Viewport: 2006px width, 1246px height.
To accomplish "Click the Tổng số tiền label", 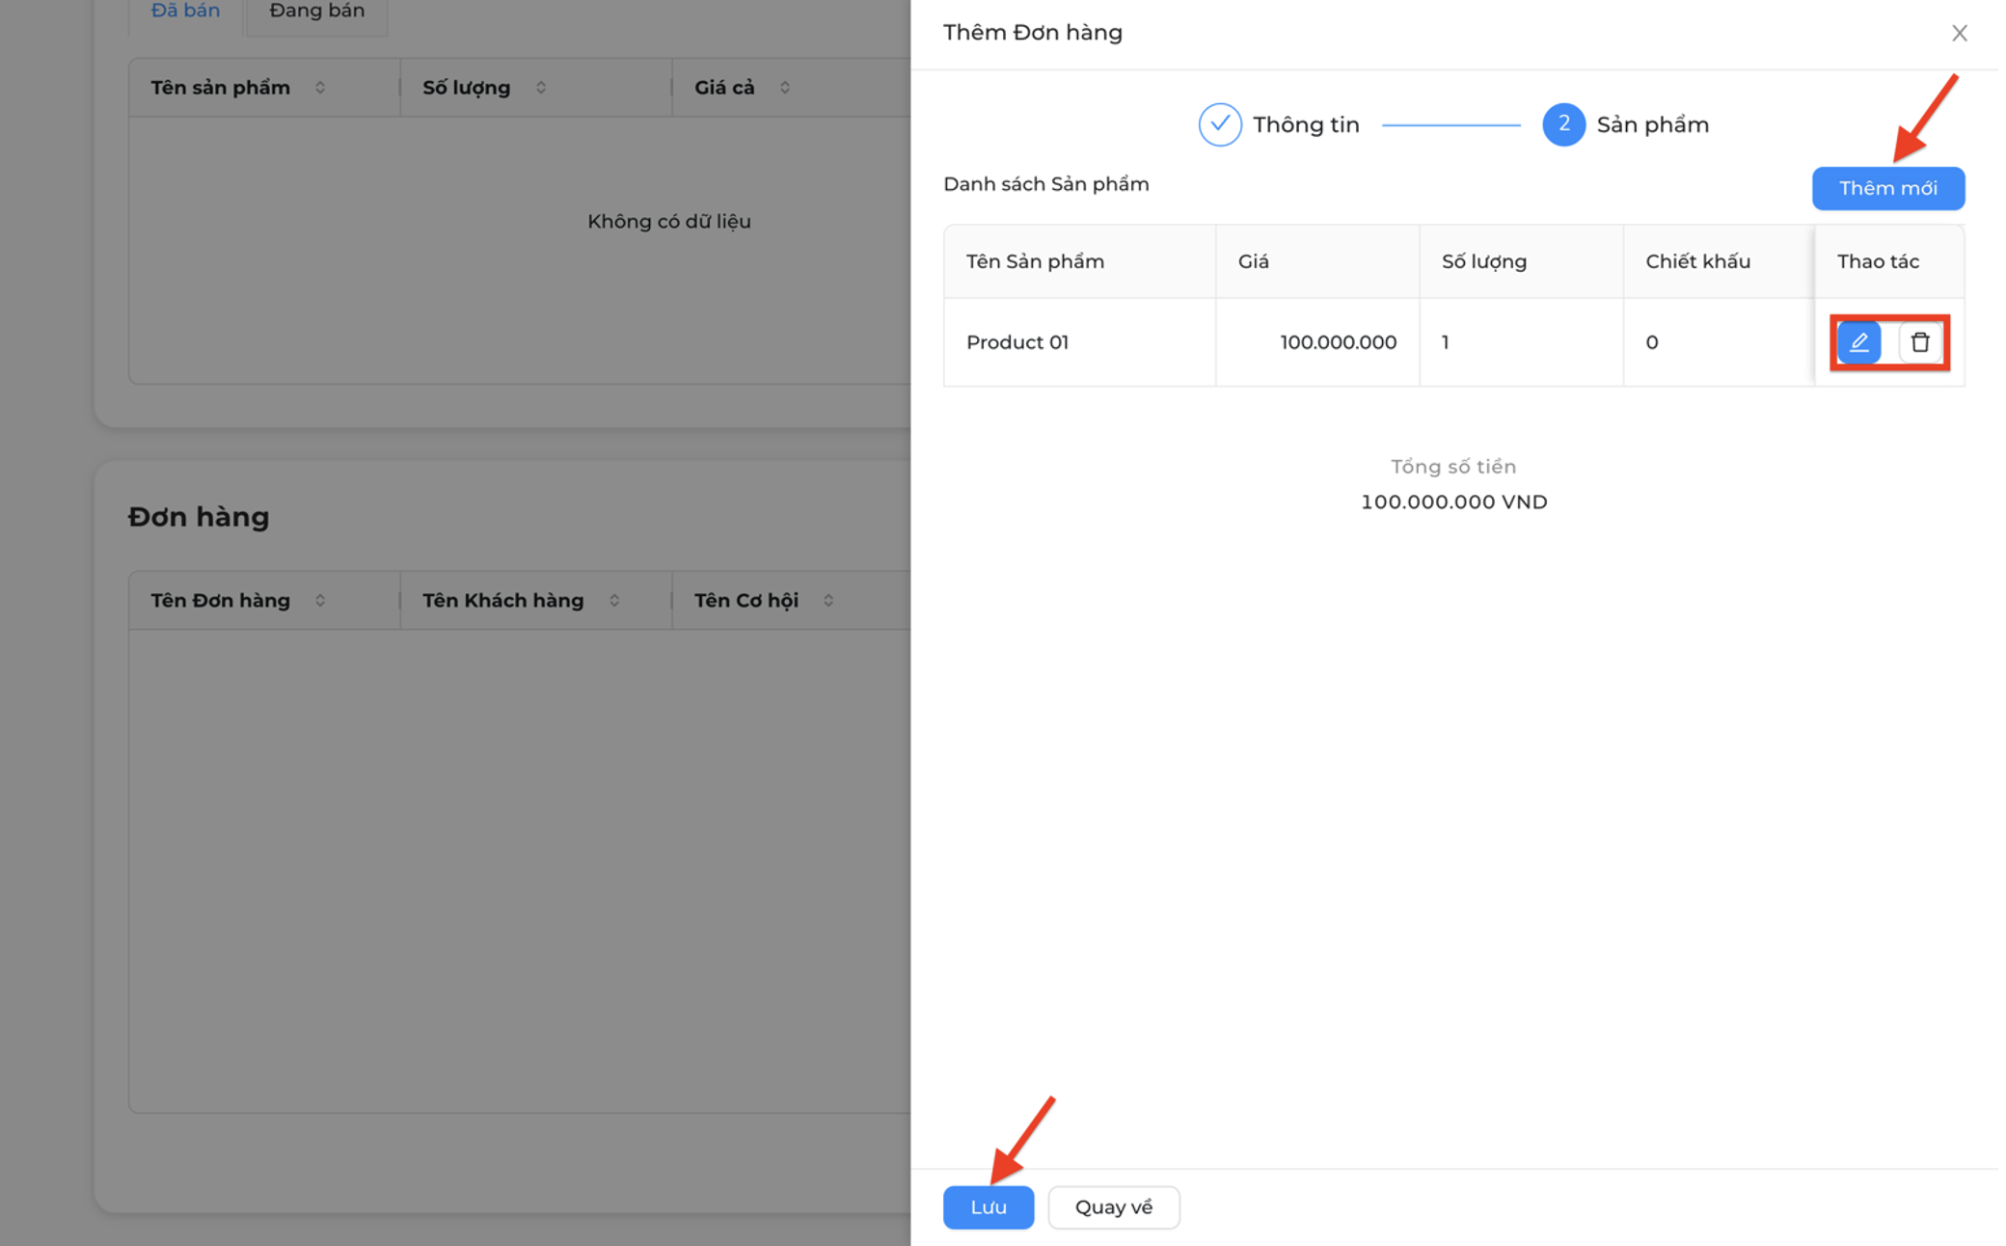I will click(x=1453, y=467).
